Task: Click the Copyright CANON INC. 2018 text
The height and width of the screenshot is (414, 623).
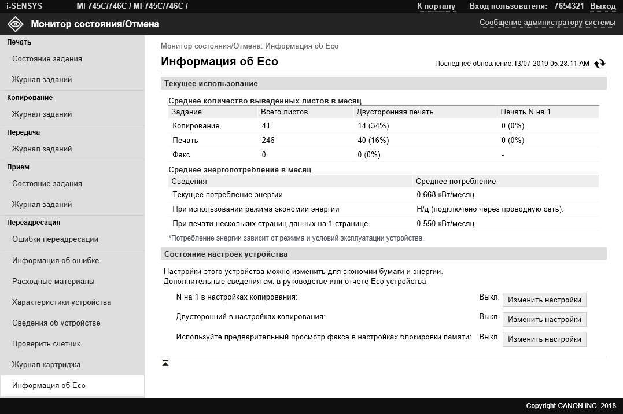Action: pos(571,406)
